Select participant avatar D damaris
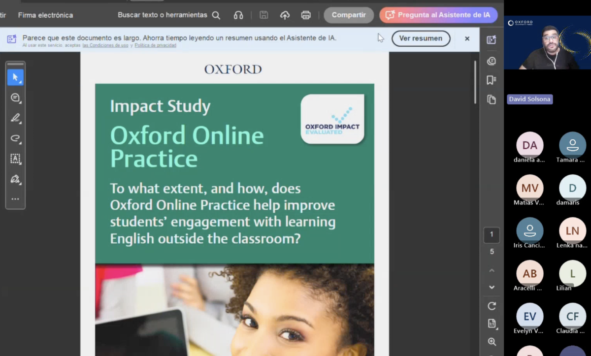591x356 pixels. click(x=573, y=188)
